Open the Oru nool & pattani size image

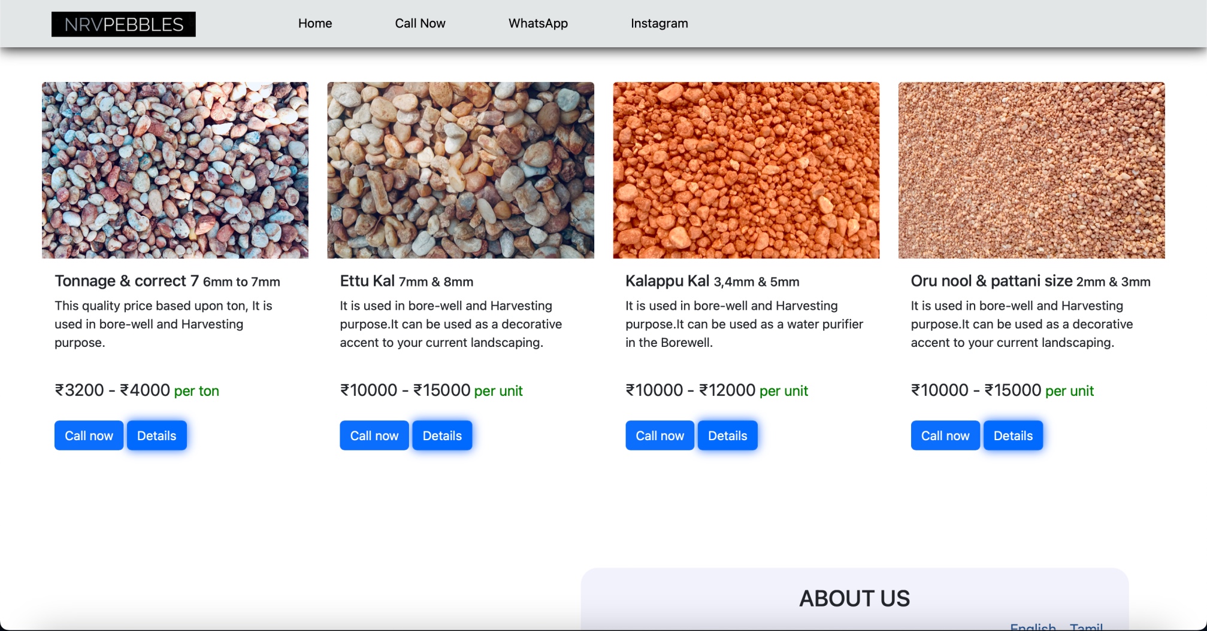[x=1031, y=170]
